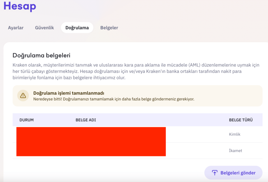Select the Doğrulama tab
Image resolution: width=268 pixels, height=182 pixels.
pos(77,28)
